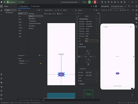Toggle bottom constraint anchor in Constraint Widget
Viewport: 138px width, 104px height.
pyautogui.click(x=88, y=60)
